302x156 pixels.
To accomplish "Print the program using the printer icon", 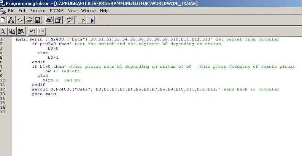I will click(x=49, y=20).
